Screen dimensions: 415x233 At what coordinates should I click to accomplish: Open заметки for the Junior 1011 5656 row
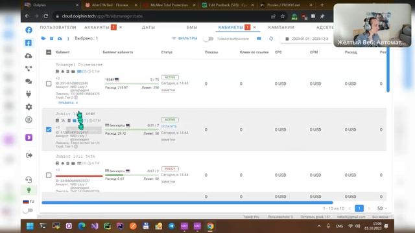click(x=168, y=181)
